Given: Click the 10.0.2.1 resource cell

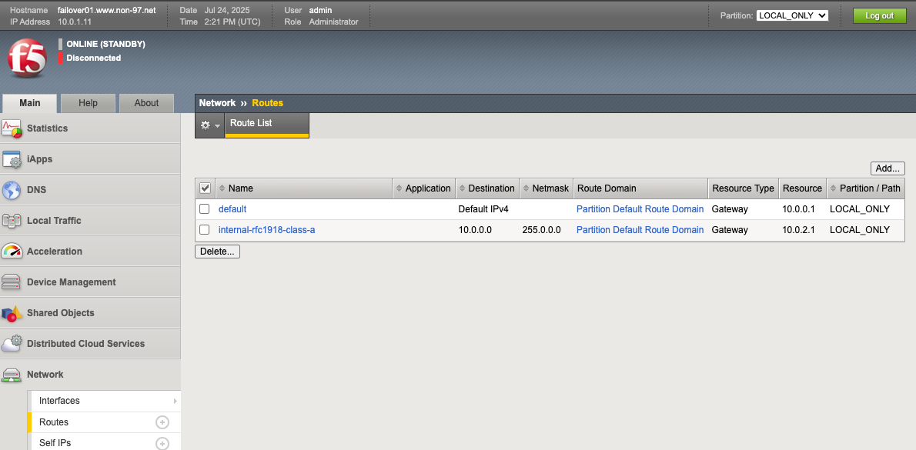Looking at the screenshot, I should coord(798,230).
